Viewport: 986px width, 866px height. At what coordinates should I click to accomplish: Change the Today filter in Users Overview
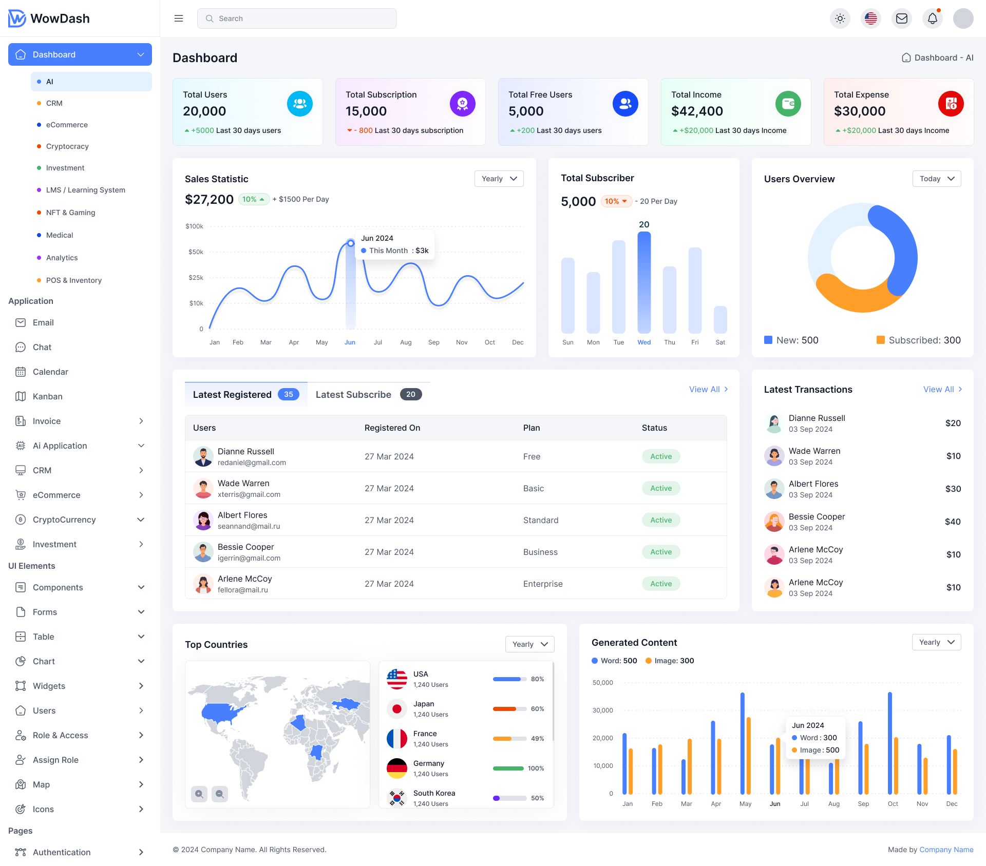tap(936, 179)
